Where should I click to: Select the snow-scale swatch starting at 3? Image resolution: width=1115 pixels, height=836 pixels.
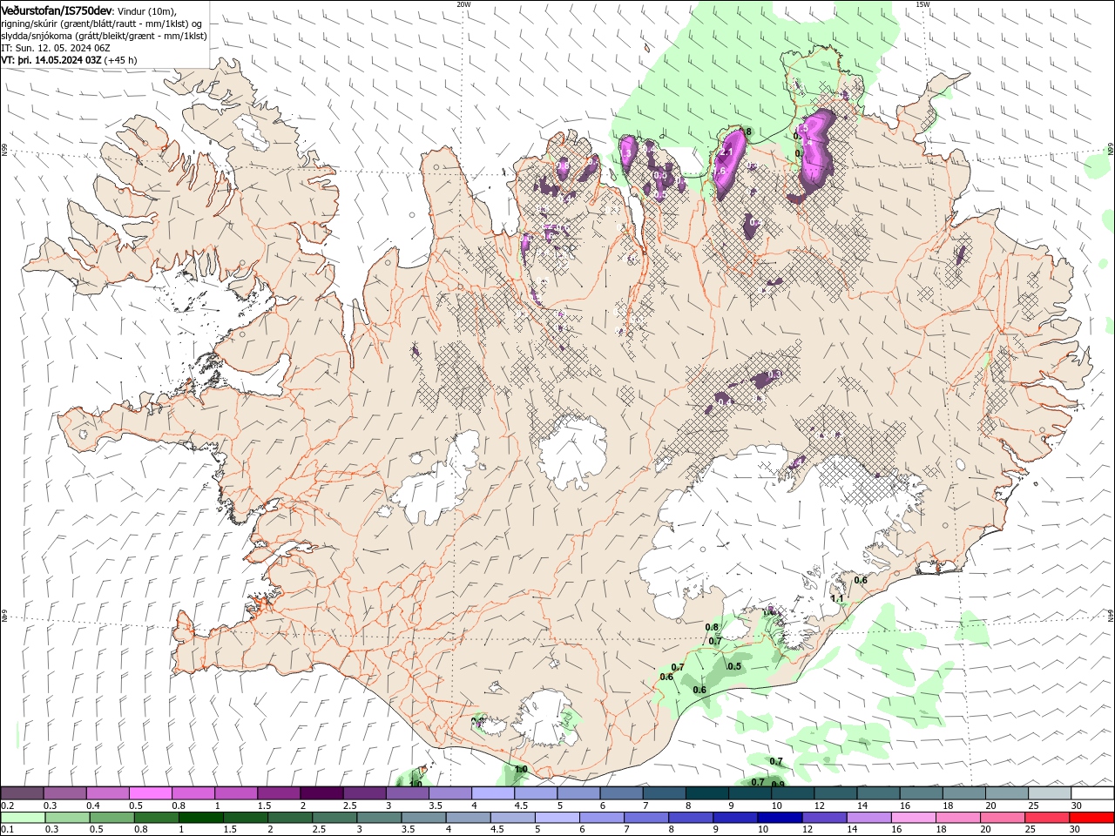click(x=407, y=792)
